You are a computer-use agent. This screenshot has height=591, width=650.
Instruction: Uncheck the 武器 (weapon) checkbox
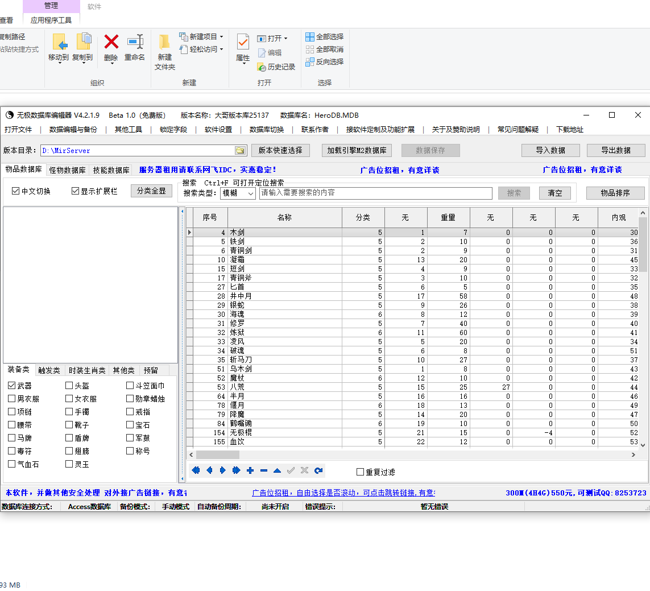pyautogui.click(x=12, y=386)
